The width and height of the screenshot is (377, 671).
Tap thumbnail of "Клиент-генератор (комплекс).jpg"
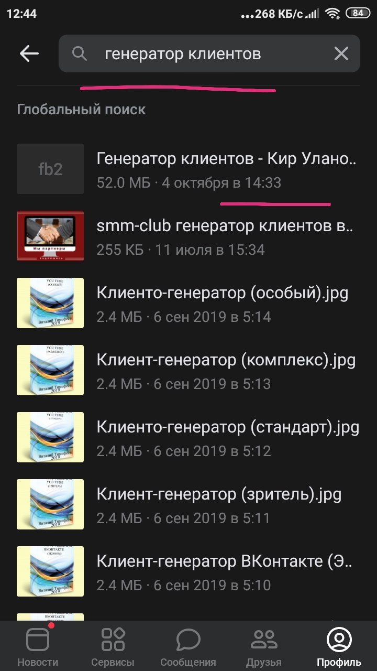[50, 370]
